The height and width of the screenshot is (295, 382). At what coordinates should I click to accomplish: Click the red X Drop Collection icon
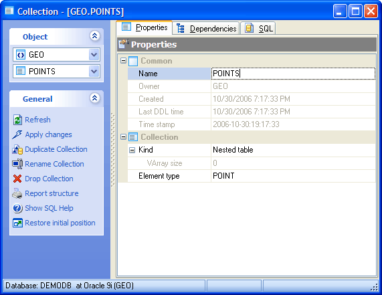click(17, 179)
